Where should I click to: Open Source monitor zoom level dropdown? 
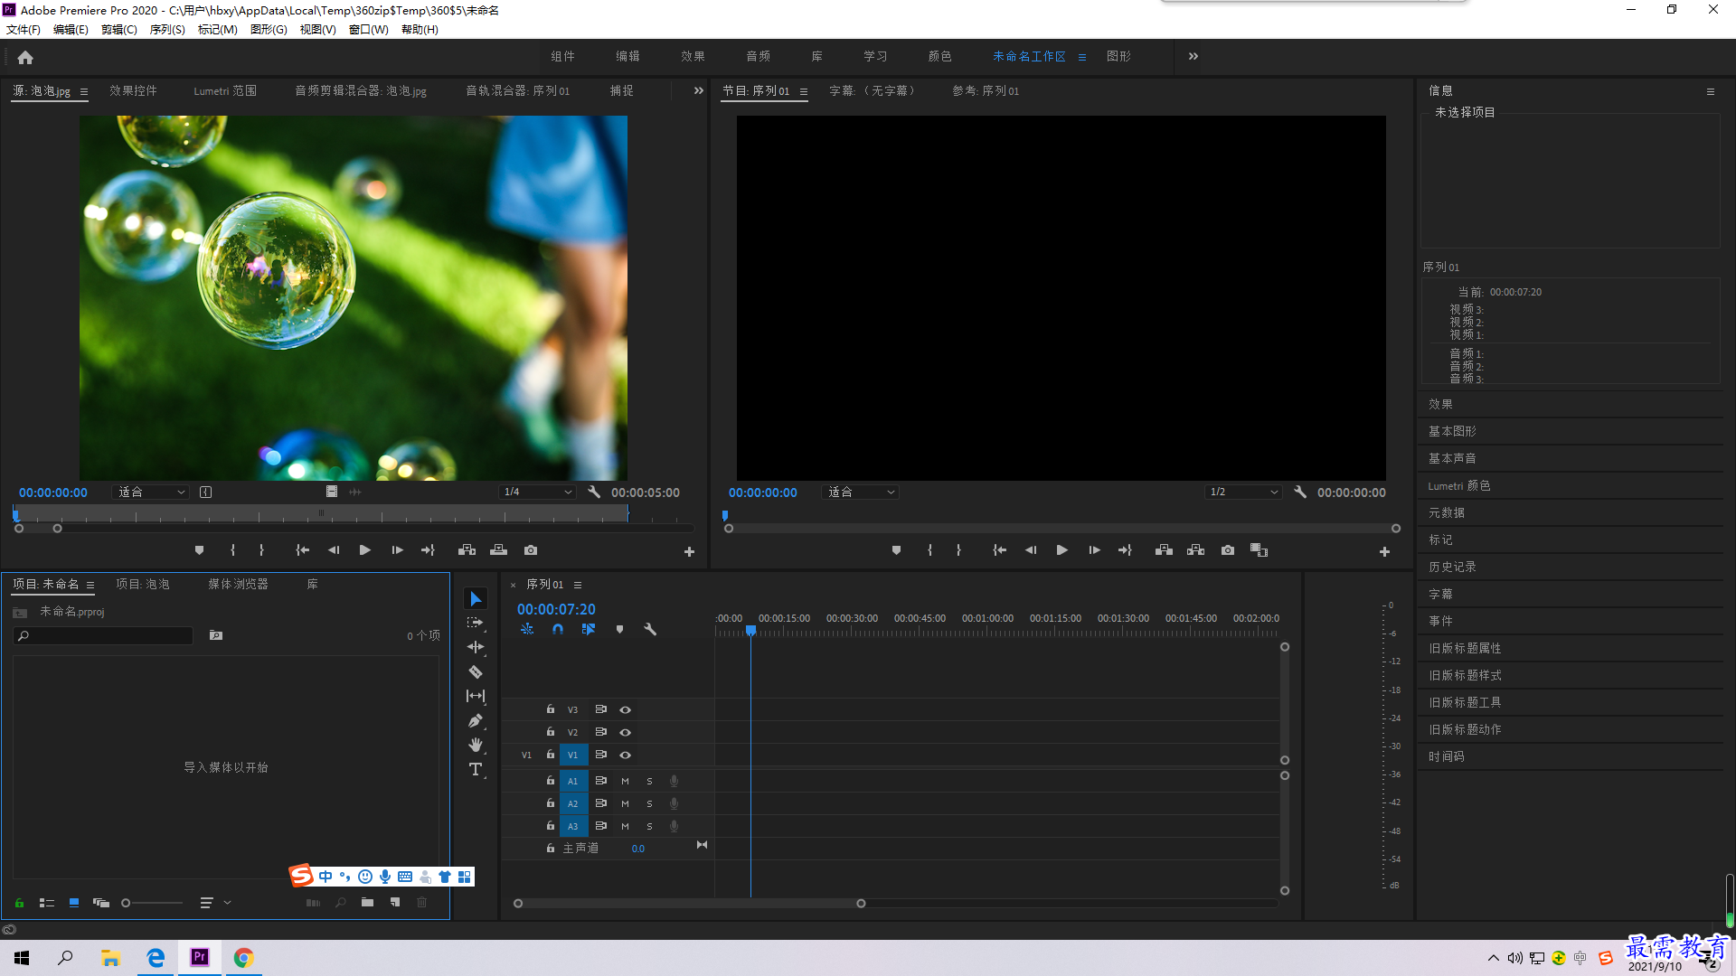151,493
